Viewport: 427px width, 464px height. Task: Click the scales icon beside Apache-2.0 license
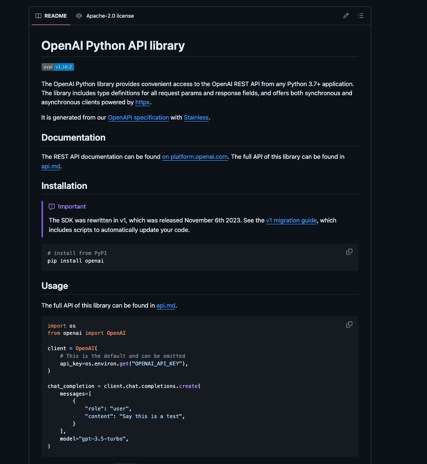(79, 16)
